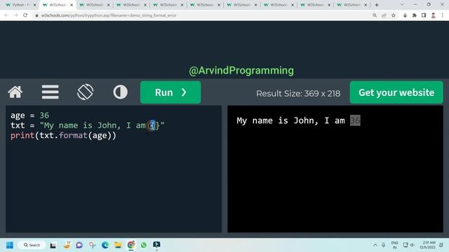The width and height of the screenshot is (449, 252).
Task: Close the active W3Schools tab
Action: click(x=72, y=5)
